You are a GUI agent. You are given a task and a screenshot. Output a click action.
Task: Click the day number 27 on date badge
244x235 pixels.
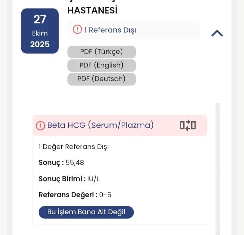pos(40,19)
